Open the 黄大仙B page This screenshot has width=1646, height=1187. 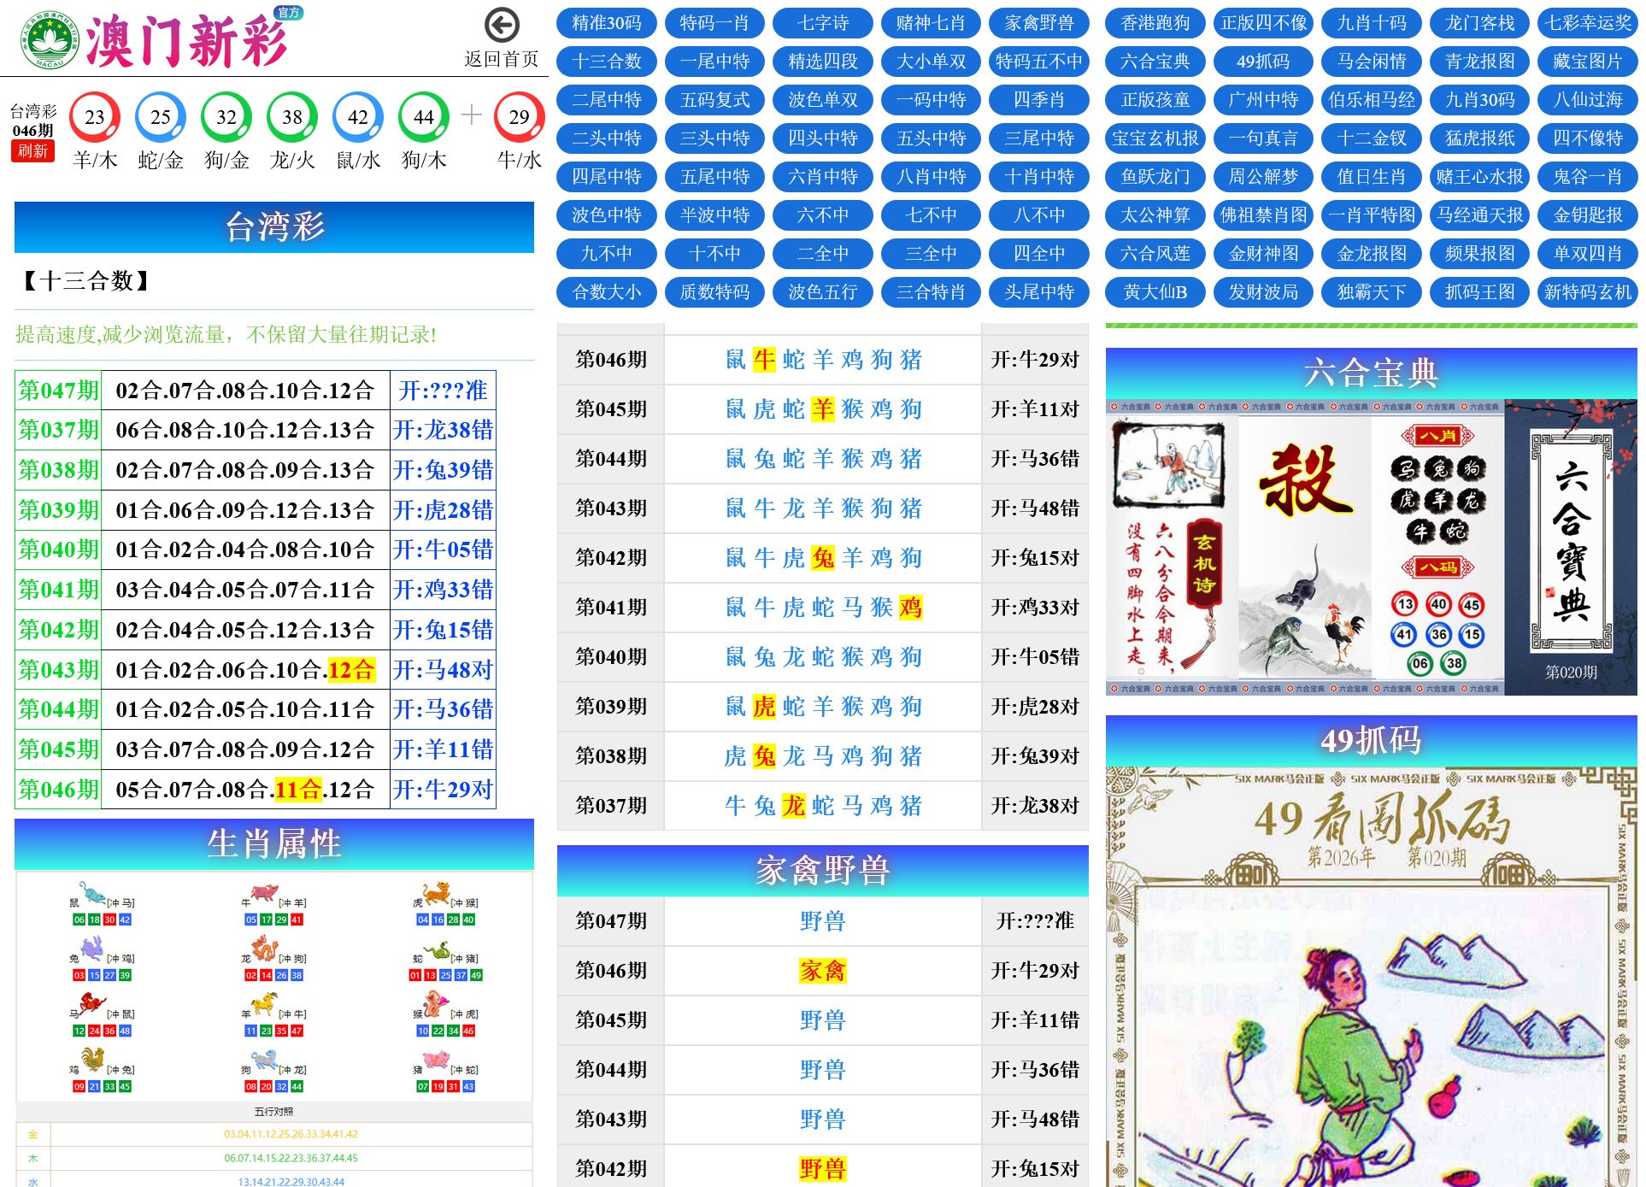[x=1155, y=291]
